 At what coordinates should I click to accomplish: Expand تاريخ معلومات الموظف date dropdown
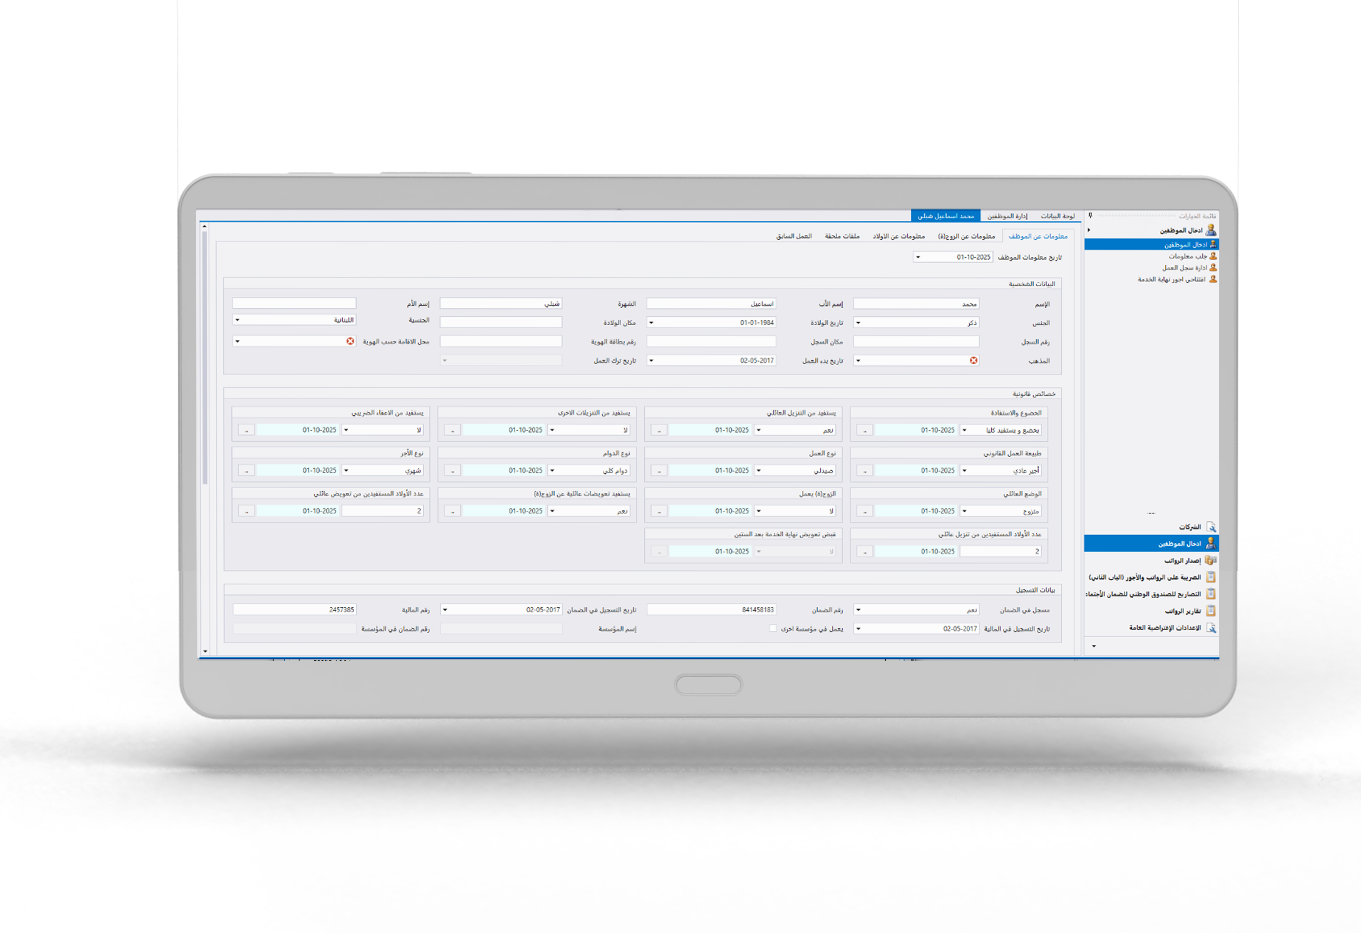click(x=918, y=257)
